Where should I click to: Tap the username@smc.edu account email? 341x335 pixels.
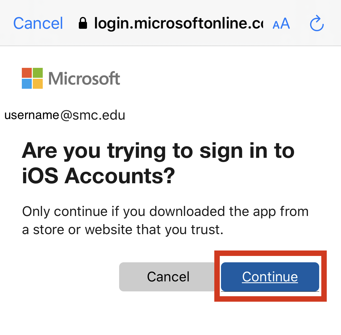(65, 115)
